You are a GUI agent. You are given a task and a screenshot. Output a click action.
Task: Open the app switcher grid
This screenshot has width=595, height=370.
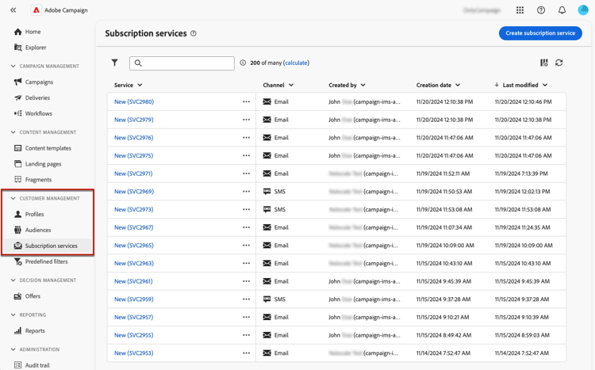pyautogui.click(x=520, y=10)
